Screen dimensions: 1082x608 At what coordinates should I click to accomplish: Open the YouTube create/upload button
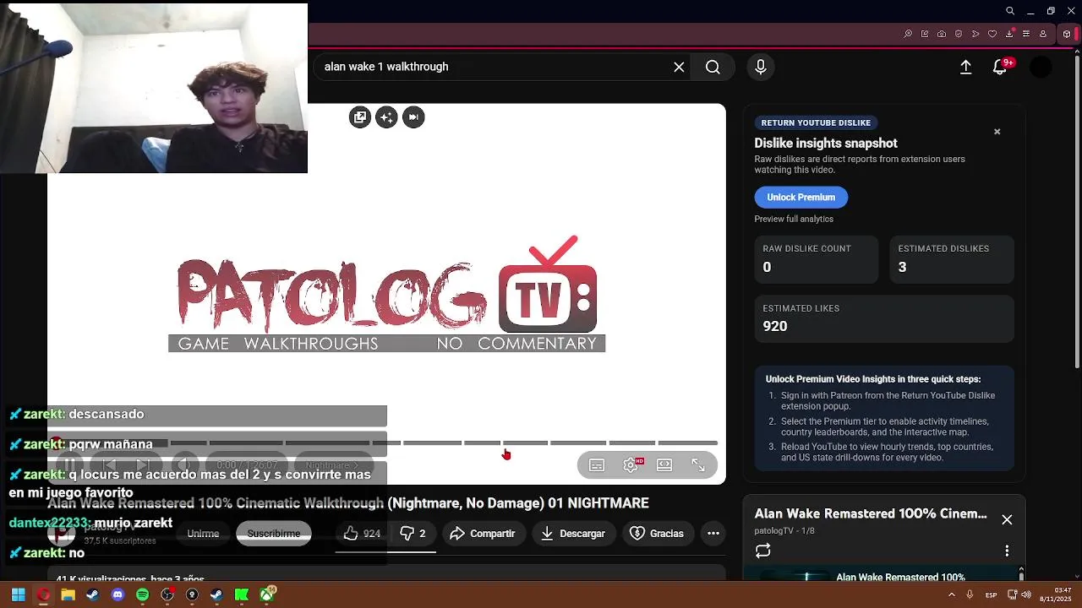point(965,67)
